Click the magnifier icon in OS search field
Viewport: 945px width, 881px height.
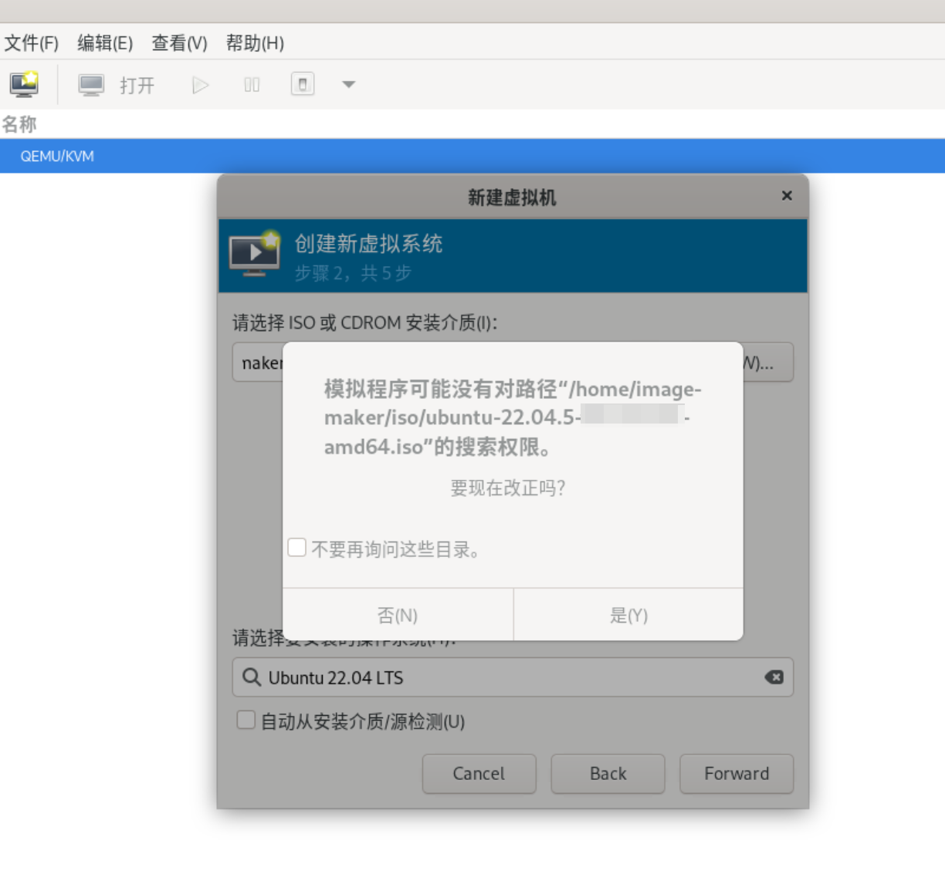252,677
